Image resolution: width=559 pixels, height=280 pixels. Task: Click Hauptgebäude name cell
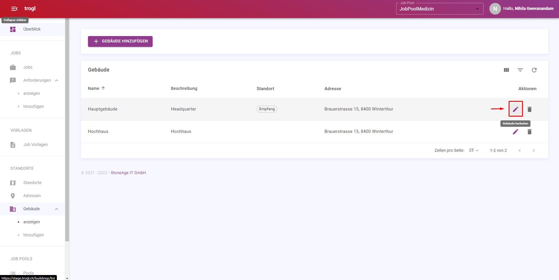[x=103, y=109]
